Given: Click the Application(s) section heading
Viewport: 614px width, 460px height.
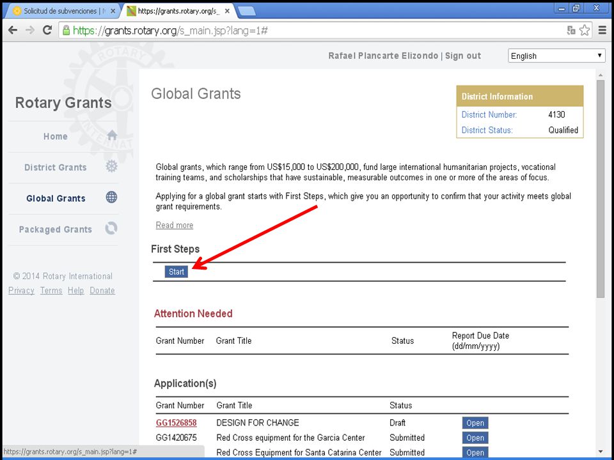Looking at the screenshot, I should click(x=185, y=383).
